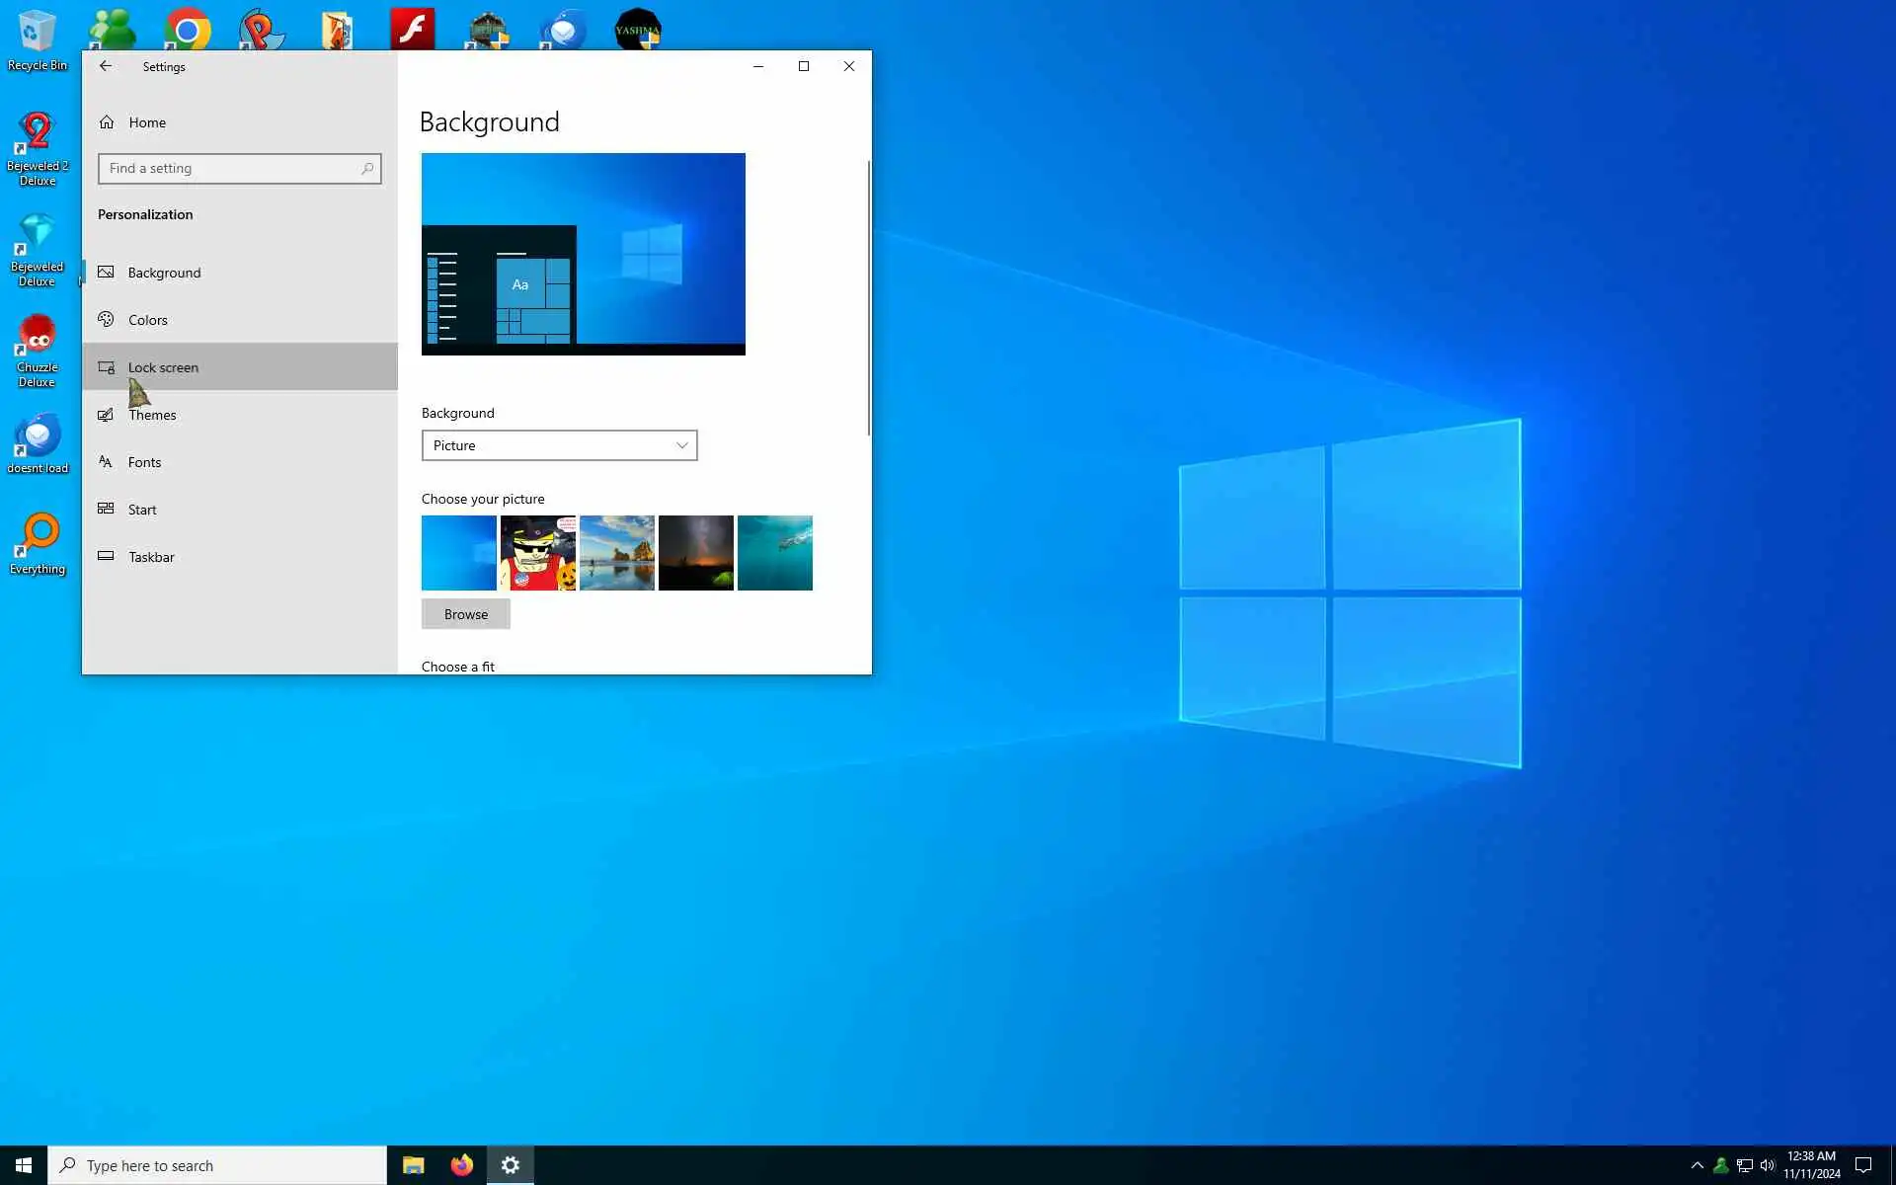1896x1185 pixels.
Task: Pick the starry night sky picture
Action: [695, 553]
